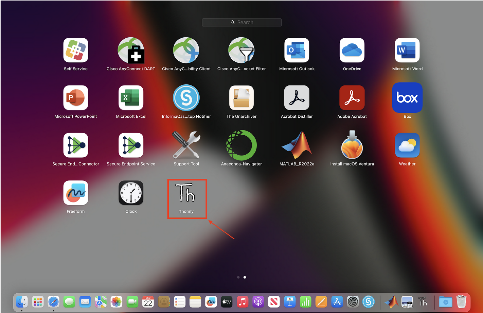Open Acrobat Distiller
Viewport: 483px width, 313px height.
[297, 98]
